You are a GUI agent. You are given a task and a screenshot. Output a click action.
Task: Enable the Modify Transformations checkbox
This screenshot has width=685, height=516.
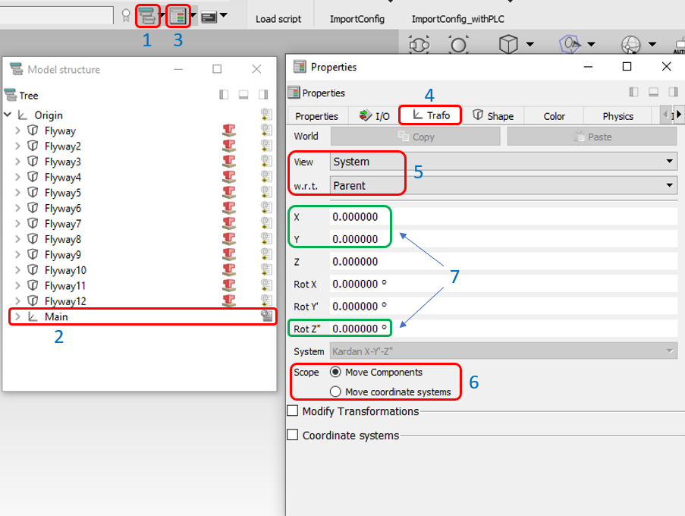(x=293, y=411)
